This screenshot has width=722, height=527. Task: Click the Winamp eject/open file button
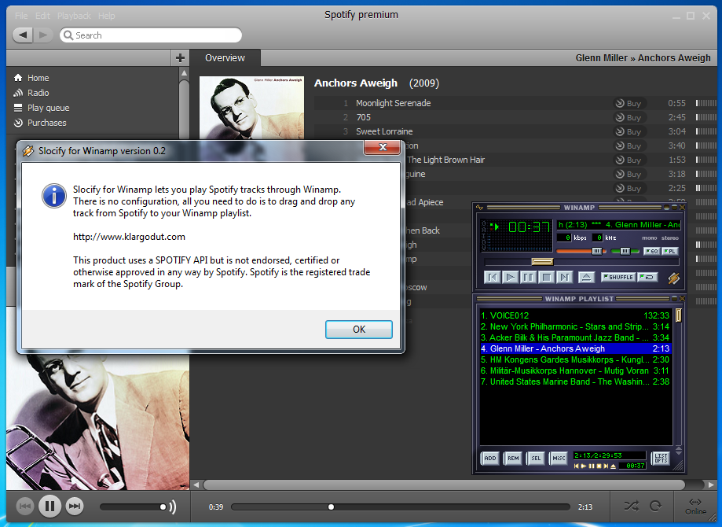(586, 277)
